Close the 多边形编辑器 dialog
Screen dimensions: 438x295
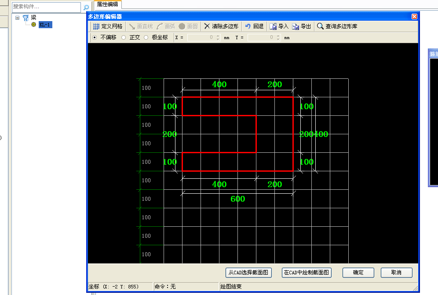click(x=415, y=16)
